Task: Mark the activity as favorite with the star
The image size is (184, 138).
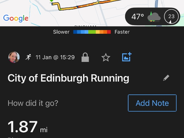Action: pyautogui.click(x=106, y=57)
